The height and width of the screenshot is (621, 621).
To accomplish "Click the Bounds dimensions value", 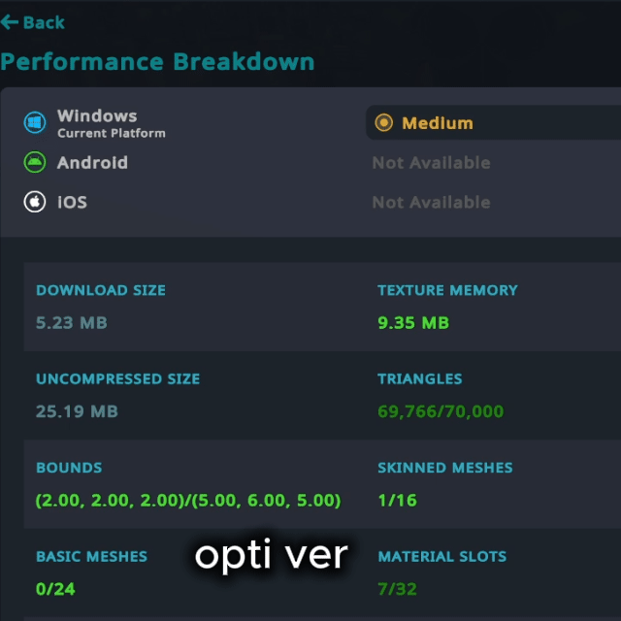I will [188, 501].
